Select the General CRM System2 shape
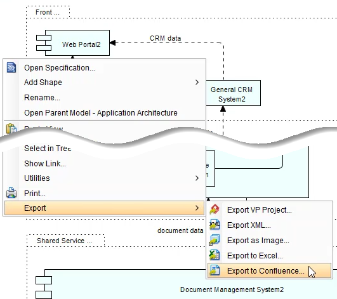Viewport: 337px width, 299px height. click(x=233, y=93)
